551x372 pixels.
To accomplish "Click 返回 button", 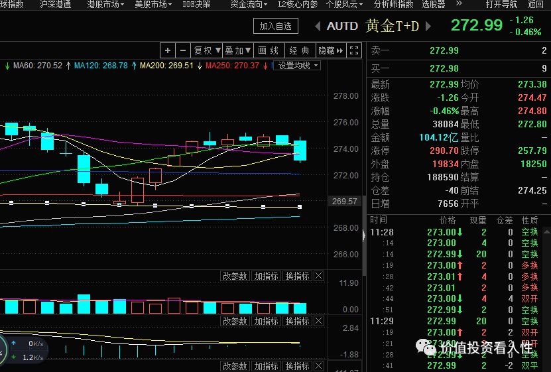I will point(536,4).
